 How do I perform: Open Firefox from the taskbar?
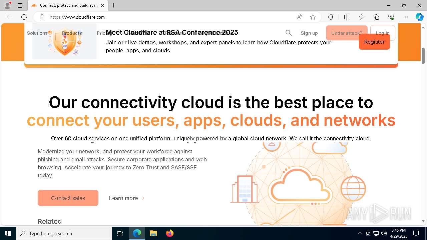169,233
